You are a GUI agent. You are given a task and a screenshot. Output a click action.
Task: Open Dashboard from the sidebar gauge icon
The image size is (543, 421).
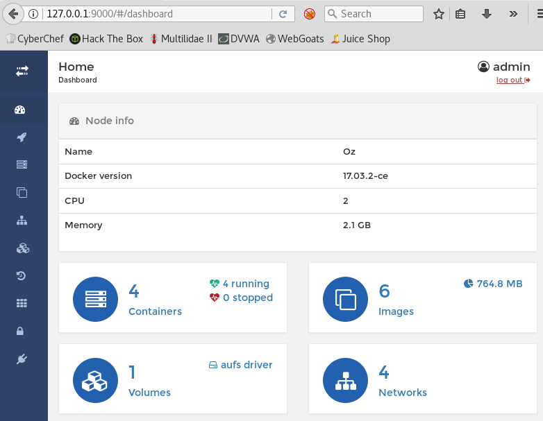tap(20, 110)
